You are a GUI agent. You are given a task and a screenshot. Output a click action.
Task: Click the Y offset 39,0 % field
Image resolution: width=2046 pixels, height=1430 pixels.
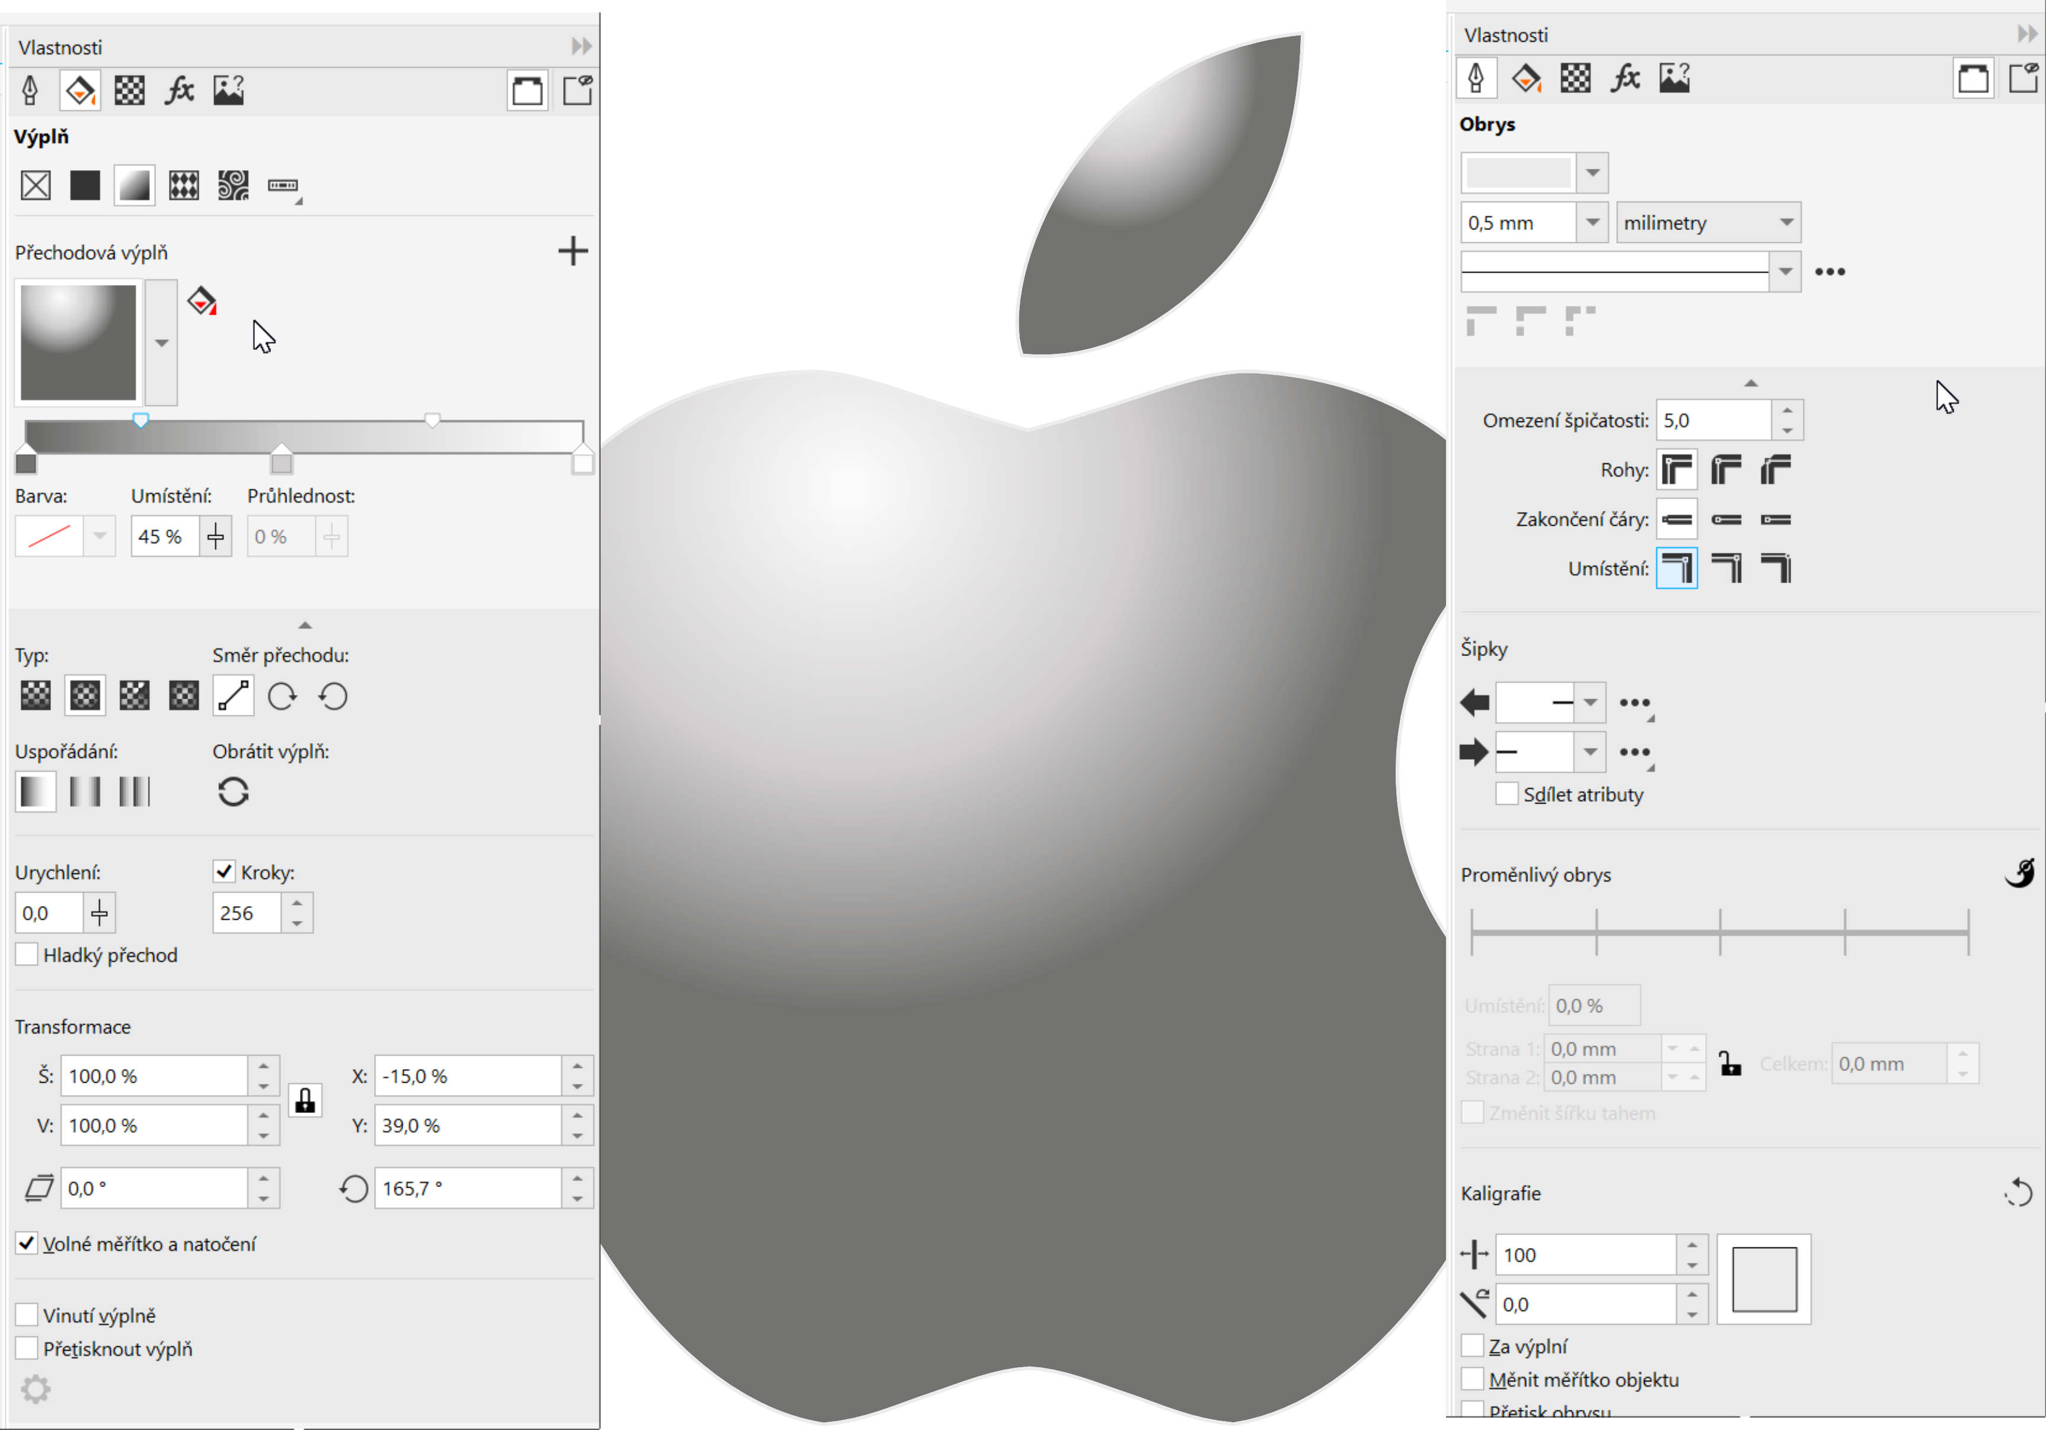(466, 1125)
